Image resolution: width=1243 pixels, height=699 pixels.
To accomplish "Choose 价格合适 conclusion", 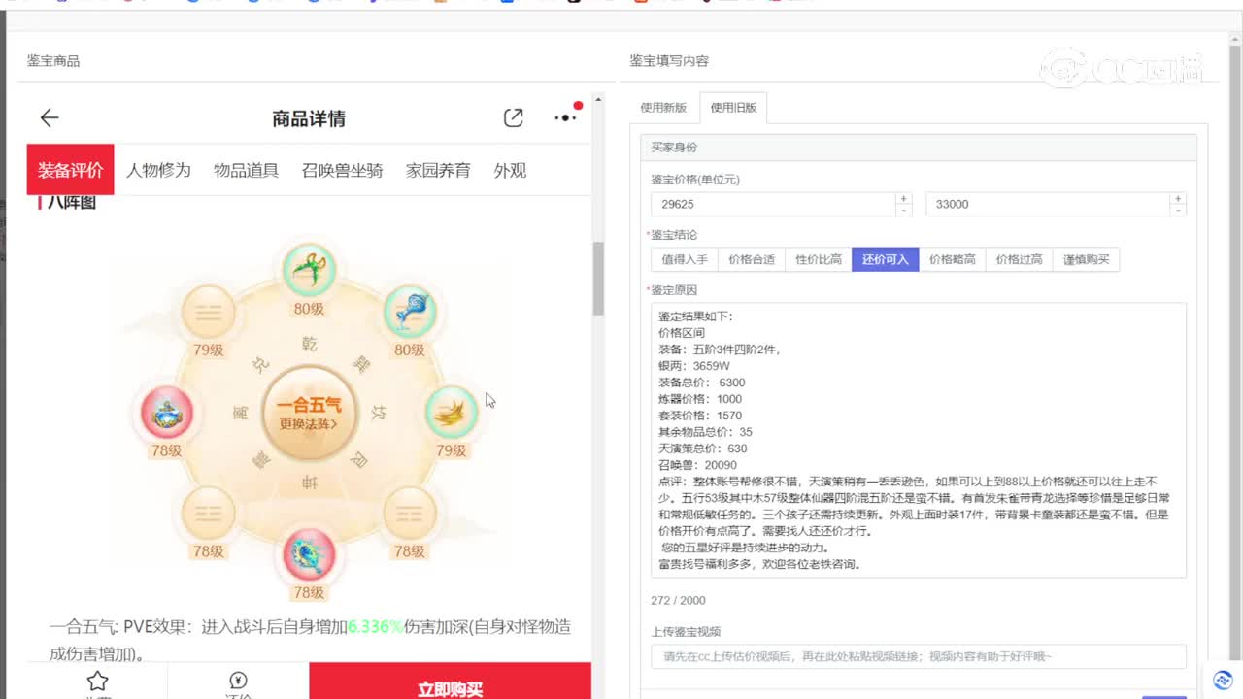I will point(752,259).
